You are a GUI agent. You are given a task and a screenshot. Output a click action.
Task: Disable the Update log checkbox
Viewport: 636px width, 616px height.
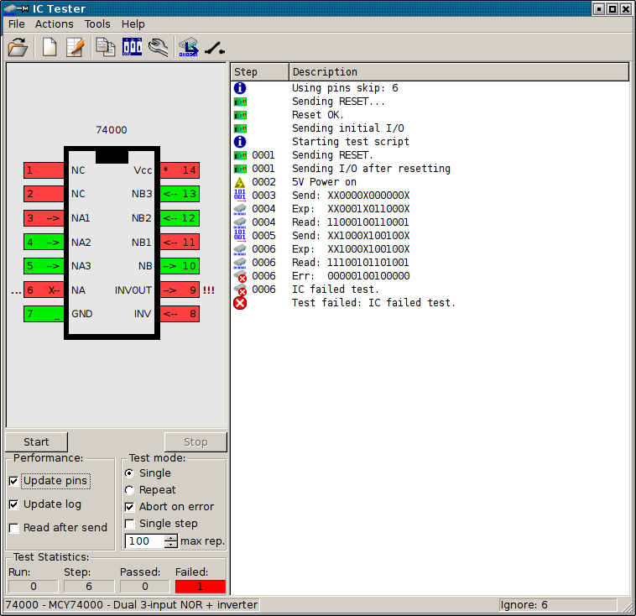point(13,504)
